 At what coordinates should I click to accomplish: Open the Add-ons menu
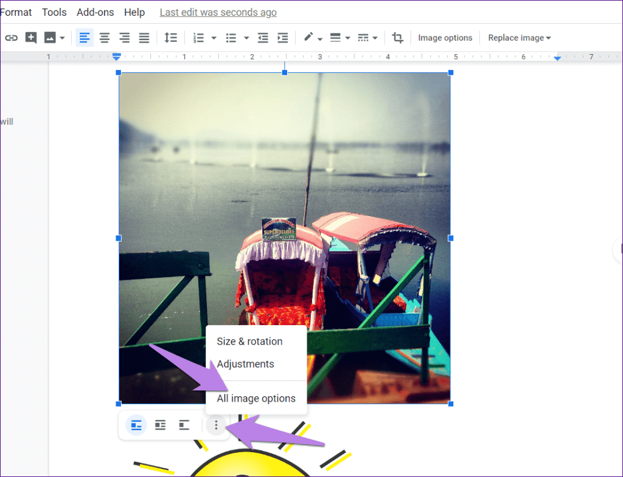[95, 12]
